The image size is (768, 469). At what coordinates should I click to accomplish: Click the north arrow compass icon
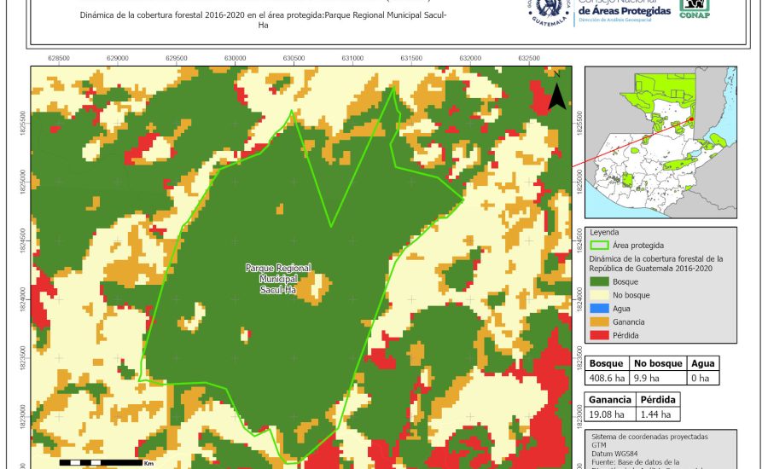click(556, 91)
